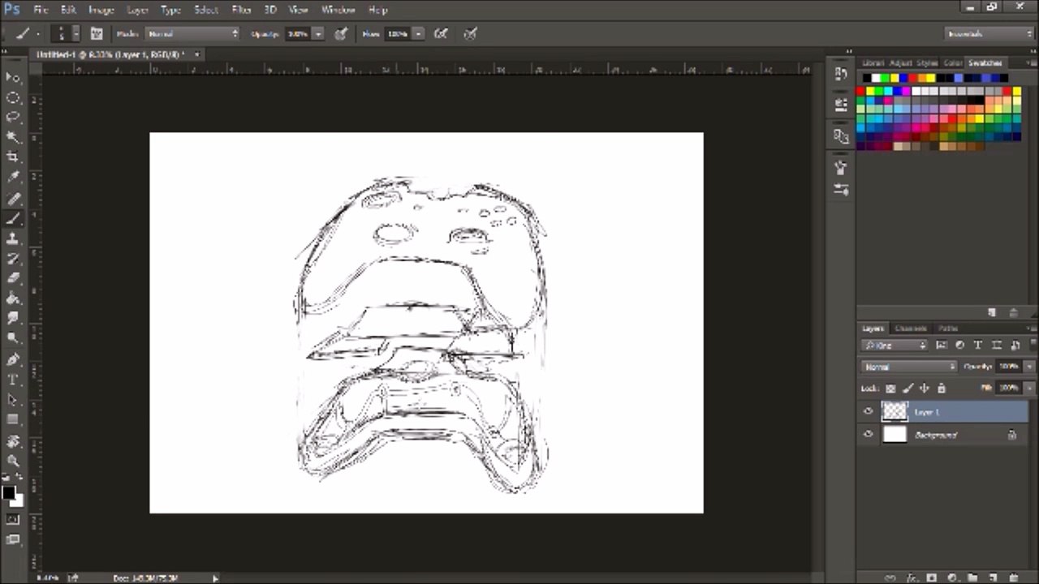The image size is (1039, 584).
Task: Choose the Crop tool
Action: click(13, 157)
